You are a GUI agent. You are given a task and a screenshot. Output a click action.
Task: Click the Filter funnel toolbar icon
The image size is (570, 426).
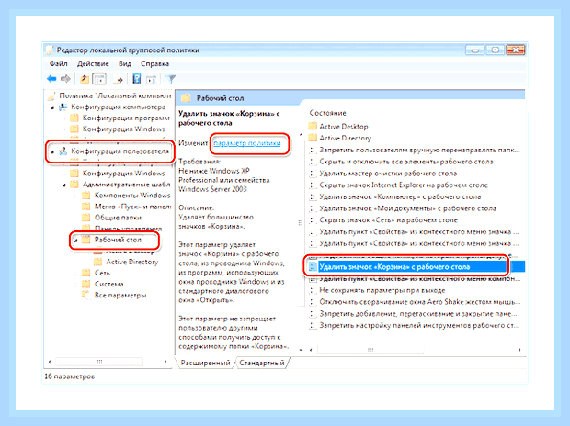(x=170, y=78)
